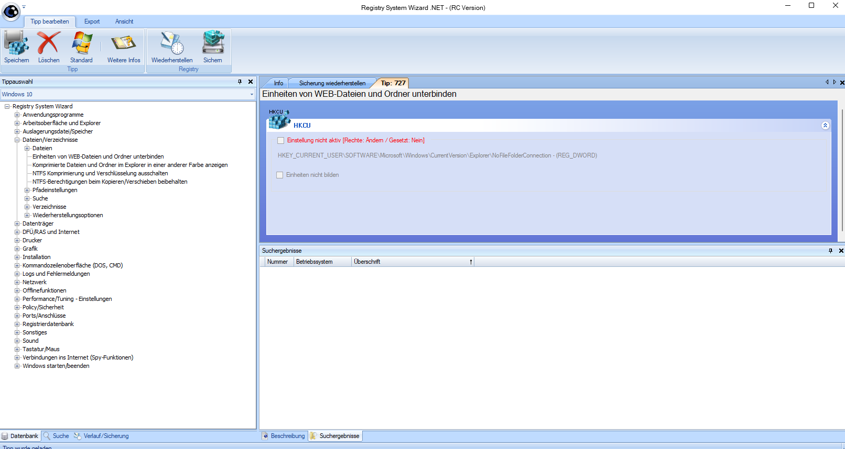This screenshot has height=449, width=845.
Task: Select Komprimierte Dateien und Ordner tree item
Action: (130, 165)
